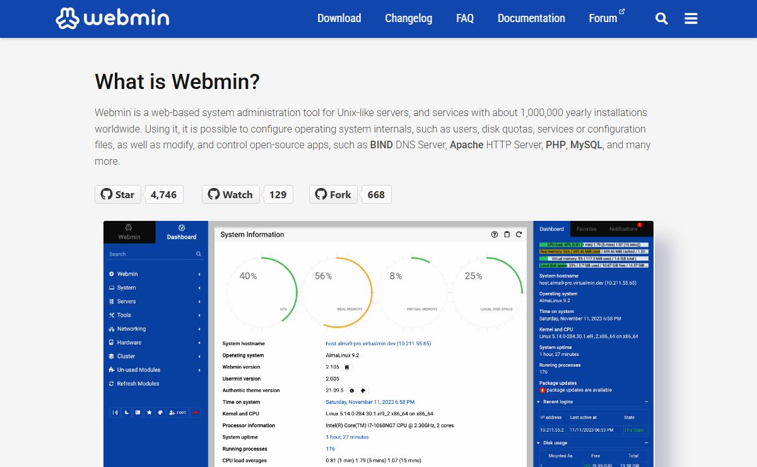Click the palette icon beside theme version 21.09.5

pyautogui.click(x=363, y=391)
